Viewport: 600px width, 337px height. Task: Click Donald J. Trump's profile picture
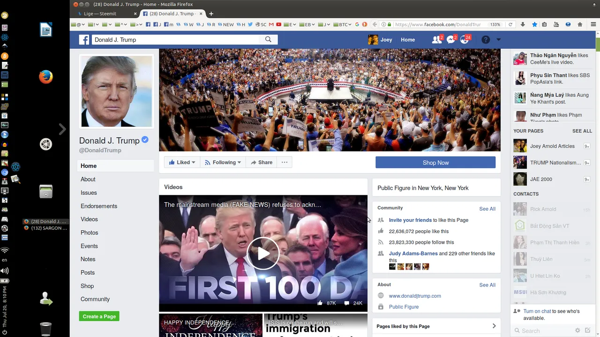(116, 91)
